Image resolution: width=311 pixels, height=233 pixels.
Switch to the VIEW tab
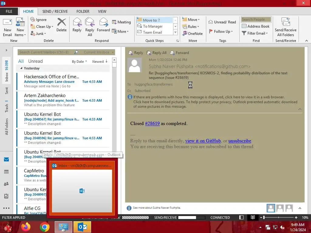coord(102,12)
